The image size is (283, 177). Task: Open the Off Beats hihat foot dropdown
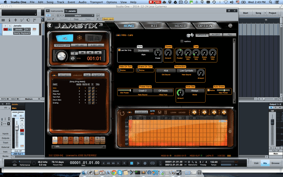(x=163, y=91)
